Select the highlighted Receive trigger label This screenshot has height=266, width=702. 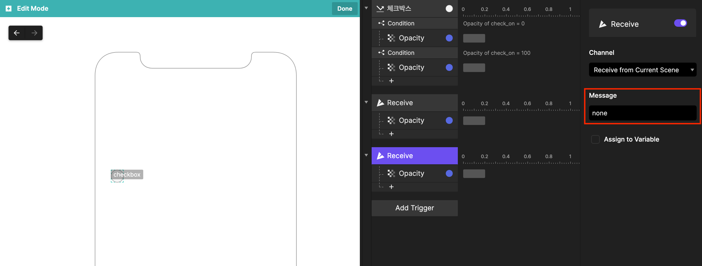point(400,156)
